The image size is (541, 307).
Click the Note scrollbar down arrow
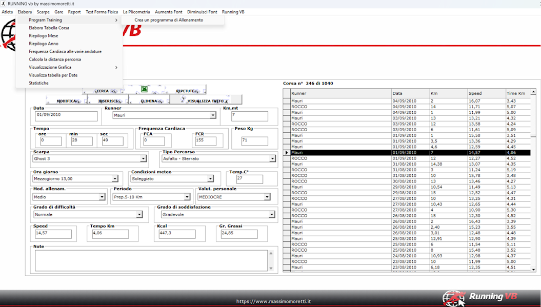(271, 268)
